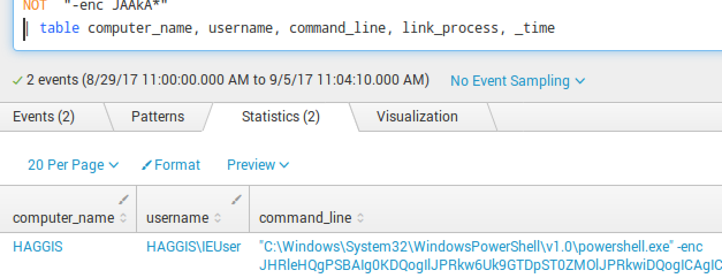Image resolution: width=722 pixels, height=278 pixels.
Task: Click the pencil icon above username column
Action: (237, 200)
